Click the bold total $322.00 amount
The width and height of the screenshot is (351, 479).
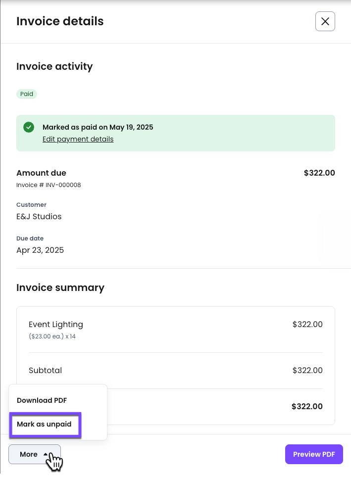(307, 406)
